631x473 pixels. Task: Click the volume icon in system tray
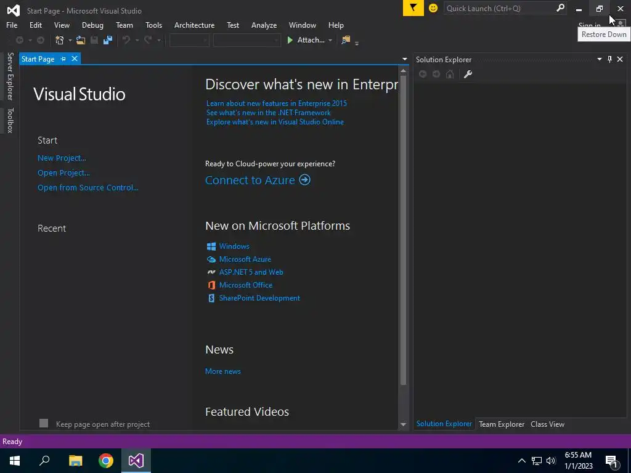(551, 461)
